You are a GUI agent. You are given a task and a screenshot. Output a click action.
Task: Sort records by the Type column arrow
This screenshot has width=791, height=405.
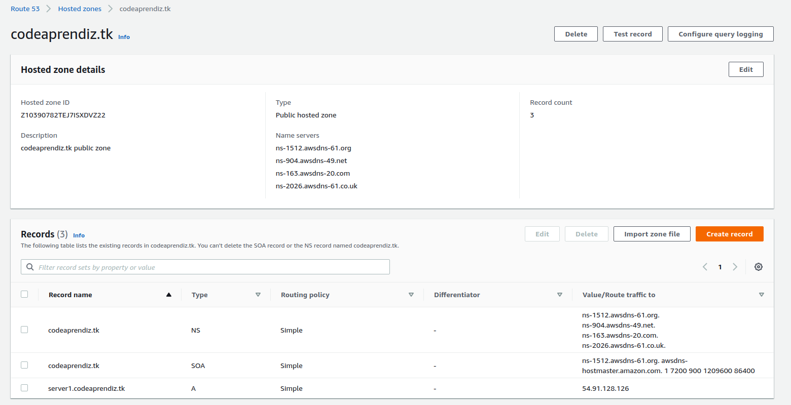pos(258,295)
